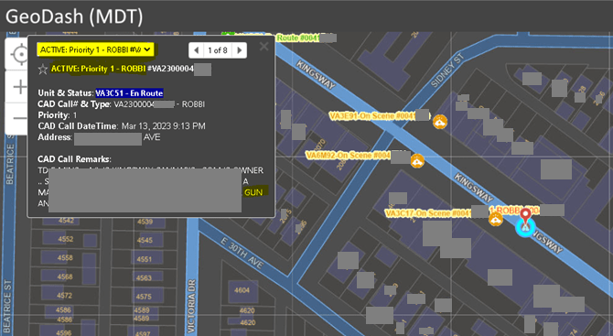The width and height of the screenshot is (613, 336).
Task: Click the VA6M92 On Scene unit car icon
Action: (417, 161)
